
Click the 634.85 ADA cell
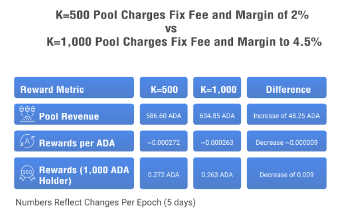pos(217,115)
